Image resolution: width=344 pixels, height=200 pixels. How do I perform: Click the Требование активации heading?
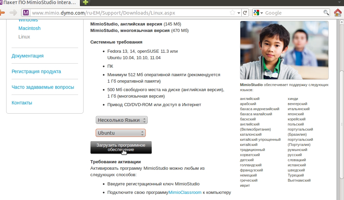[115, 162]
